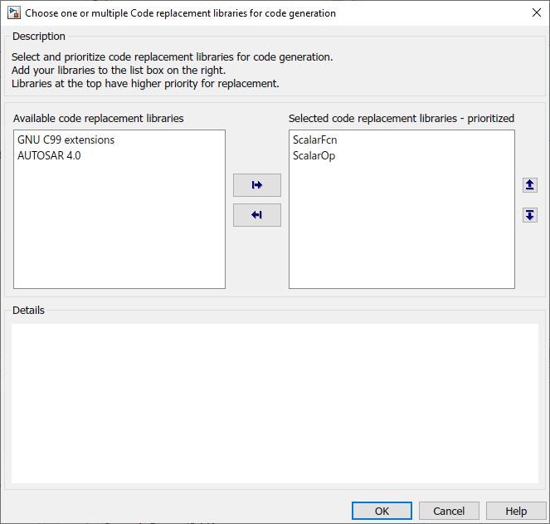Select ScalarFcn in the selected libraries
Viewport: 550px width, 524px height.
coord(314,140)
